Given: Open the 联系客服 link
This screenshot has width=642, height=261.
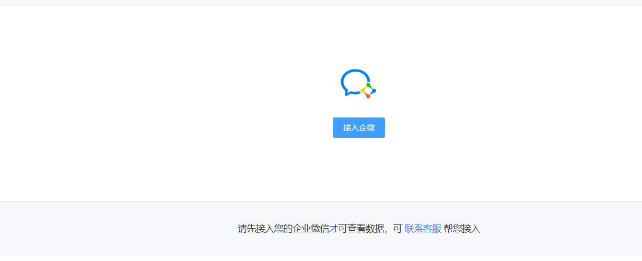Looking at the screenshot, I should [423, 229].
